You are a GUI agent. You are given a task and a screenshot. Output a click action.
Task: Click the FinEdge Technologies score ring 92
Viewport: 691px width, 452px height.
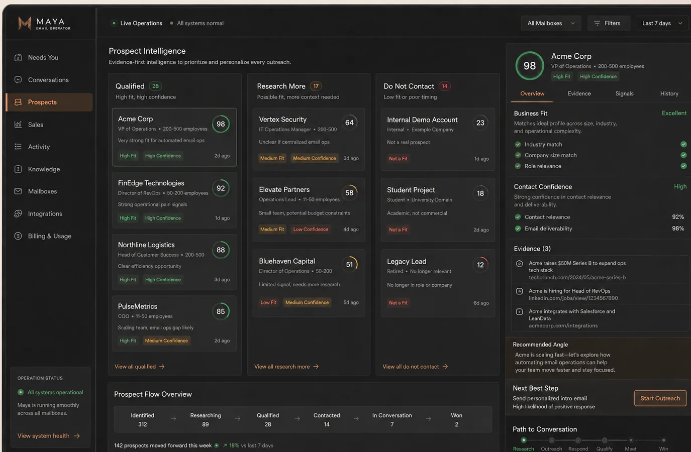click(221, 188)
